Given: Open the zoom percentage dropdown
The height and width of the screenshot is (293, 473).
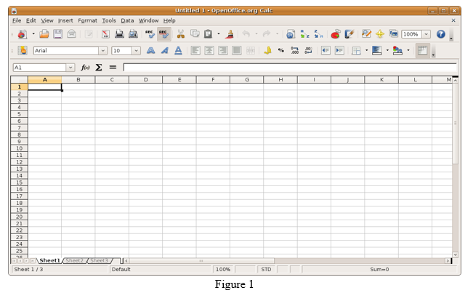Looking at the screenshot, I should [426, 34].
